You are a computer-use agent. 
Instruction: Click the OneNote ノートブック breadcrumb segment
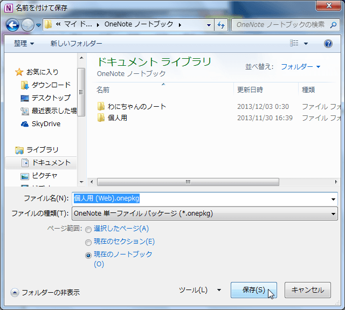point(139,24)
